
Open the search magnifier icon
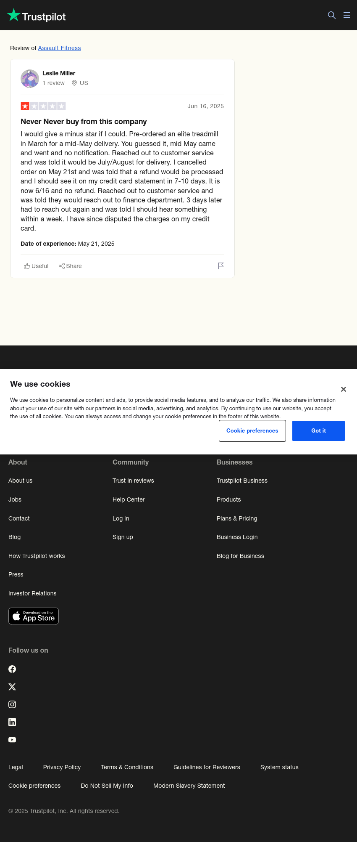[x=332, y=15]
